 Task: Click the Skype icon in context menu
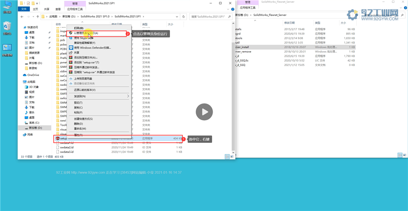(71, 38)
